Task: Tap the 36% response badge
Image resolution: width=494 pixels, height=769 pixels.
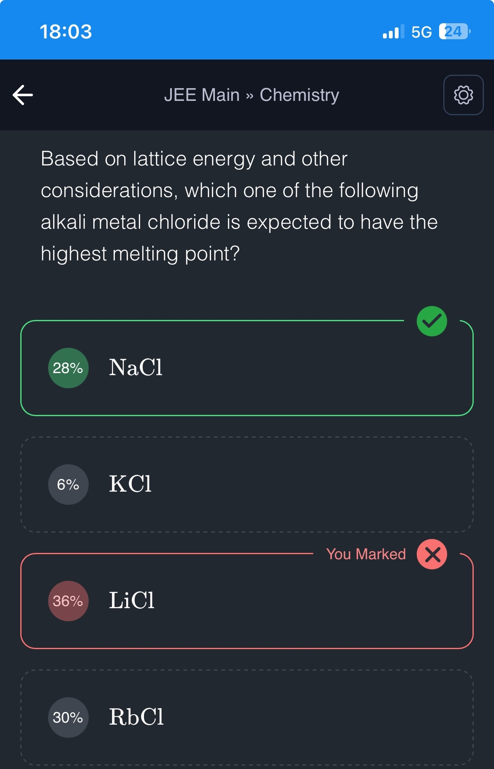Action: pyautogui.click(x=68, y=601)
